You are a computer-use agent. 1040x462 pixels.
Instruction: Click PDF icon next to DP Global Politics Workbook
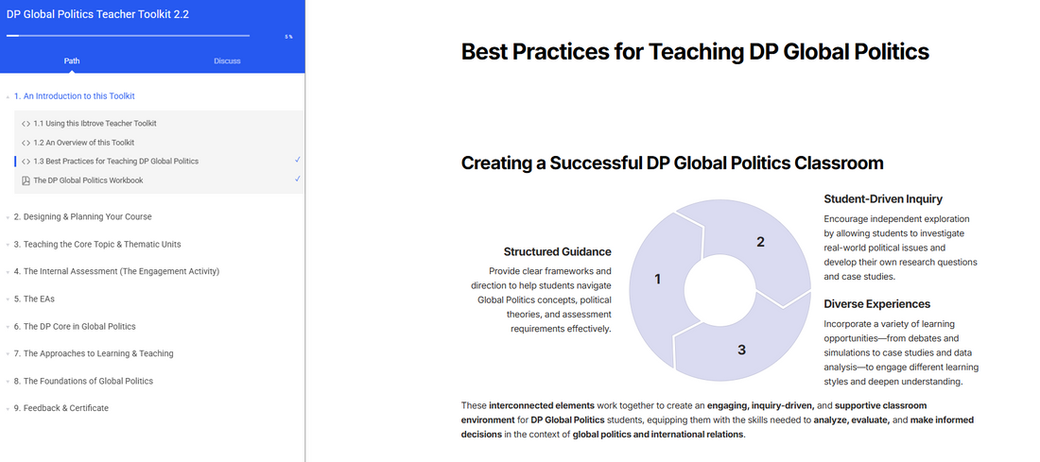(25, 180)
